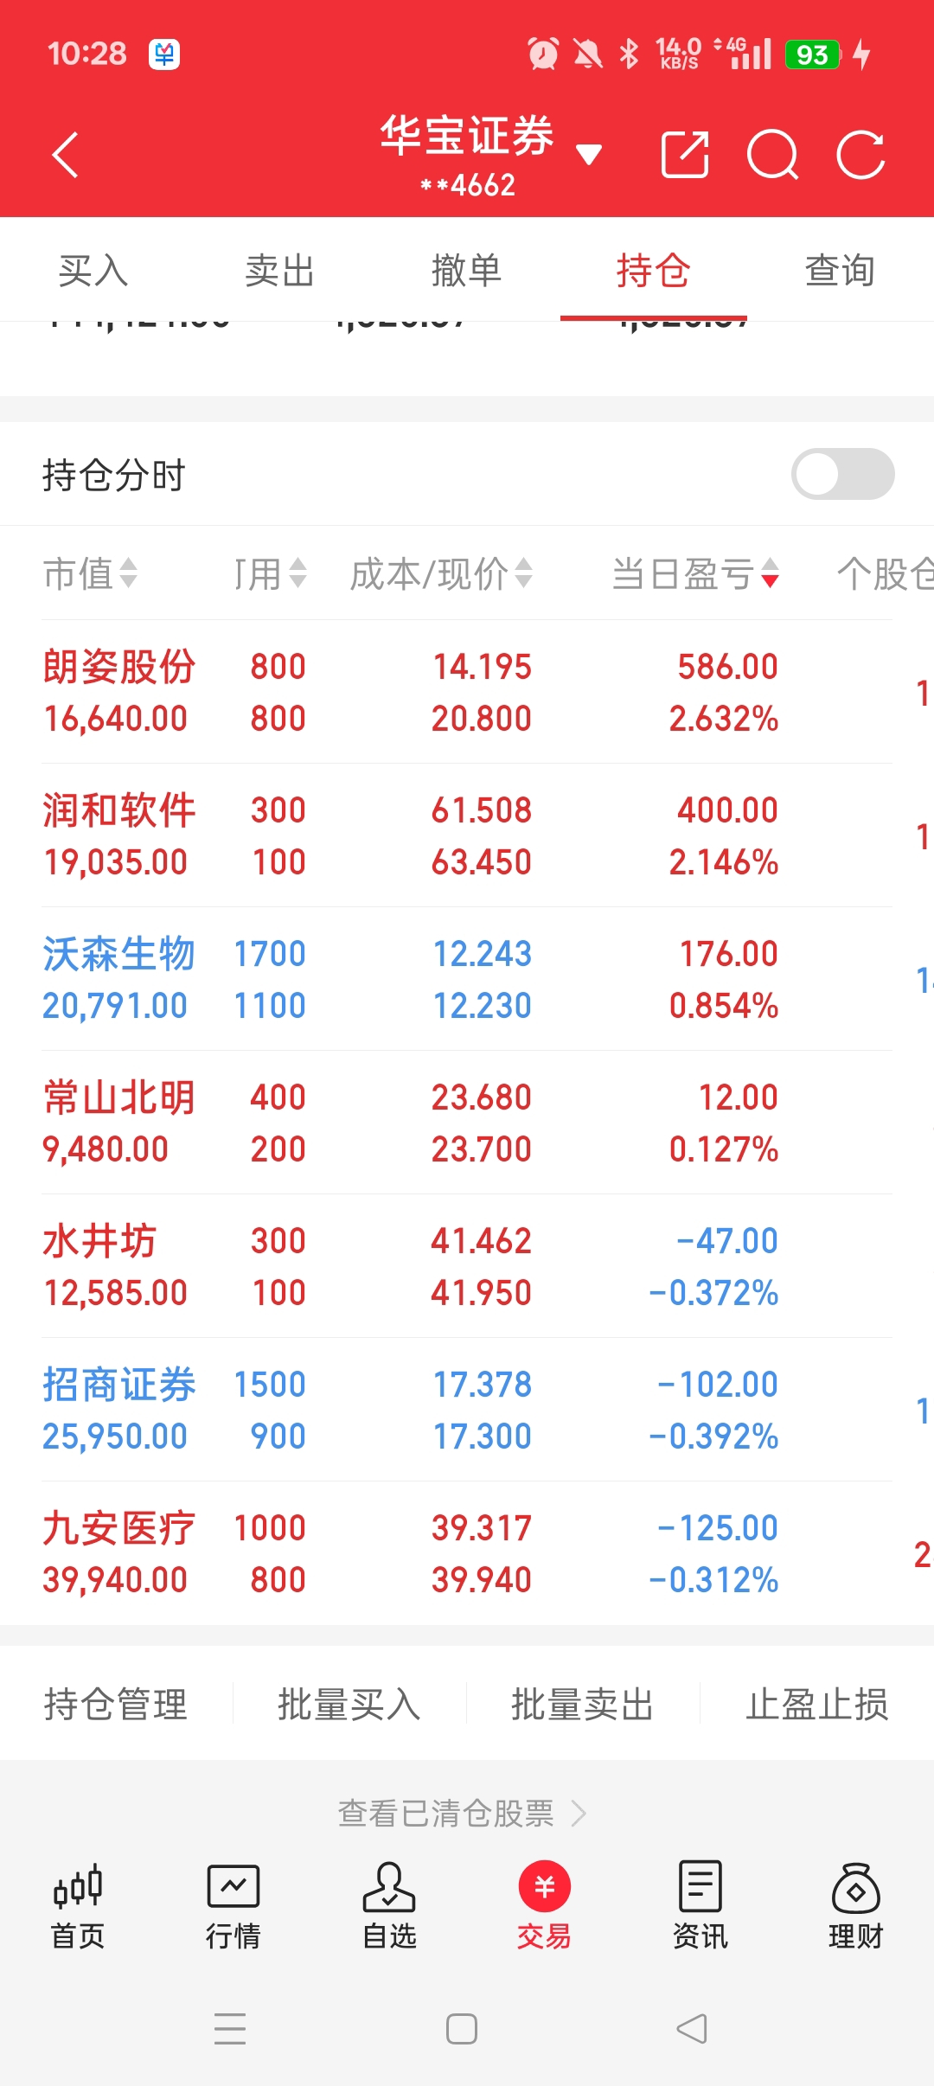Toggle the 持仓分时 switch

tap(842, 474)
